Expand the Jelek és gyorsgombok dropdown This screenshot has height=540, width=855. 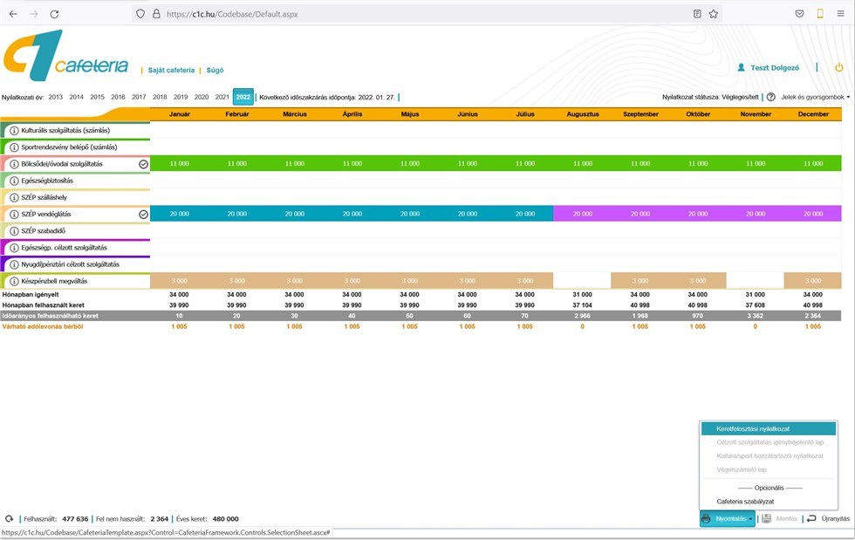click(815, 97)
